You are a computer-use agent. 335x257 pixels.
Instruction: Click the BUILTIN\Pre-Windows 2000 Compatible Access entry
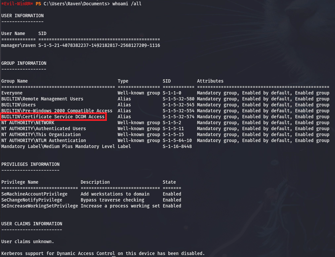pos(57,111)
